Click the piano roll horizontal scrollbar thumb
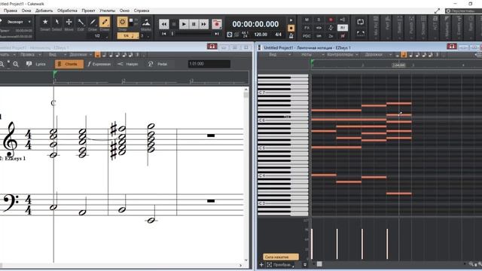The height and width of the screenshot is (271, 482). coord(319,264)
